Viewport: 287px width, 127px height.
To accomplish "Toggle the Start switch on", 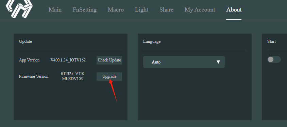I will point(274,59).
